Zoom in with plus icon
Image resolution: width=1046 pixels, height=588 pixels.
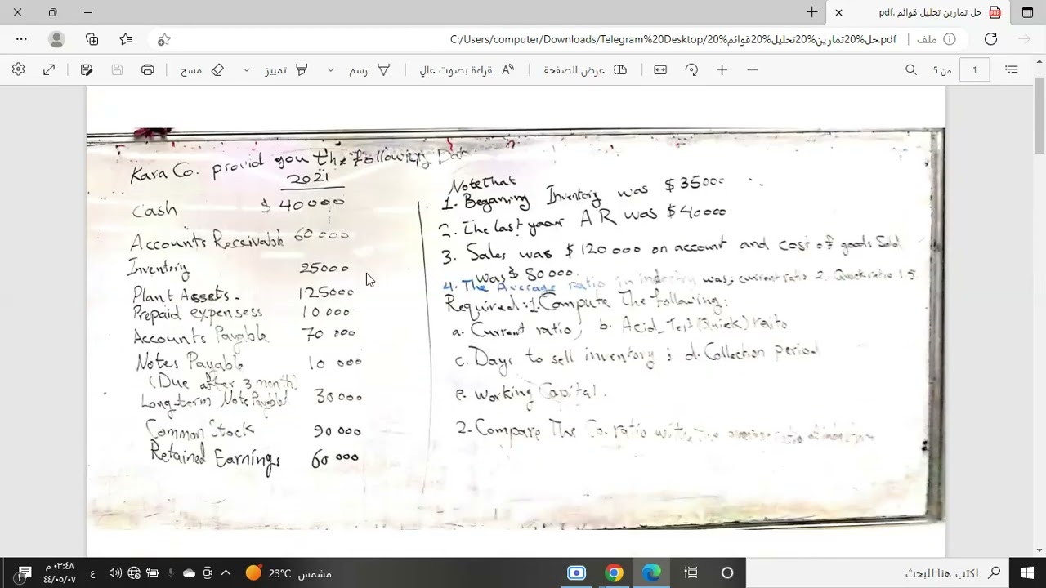722,70
